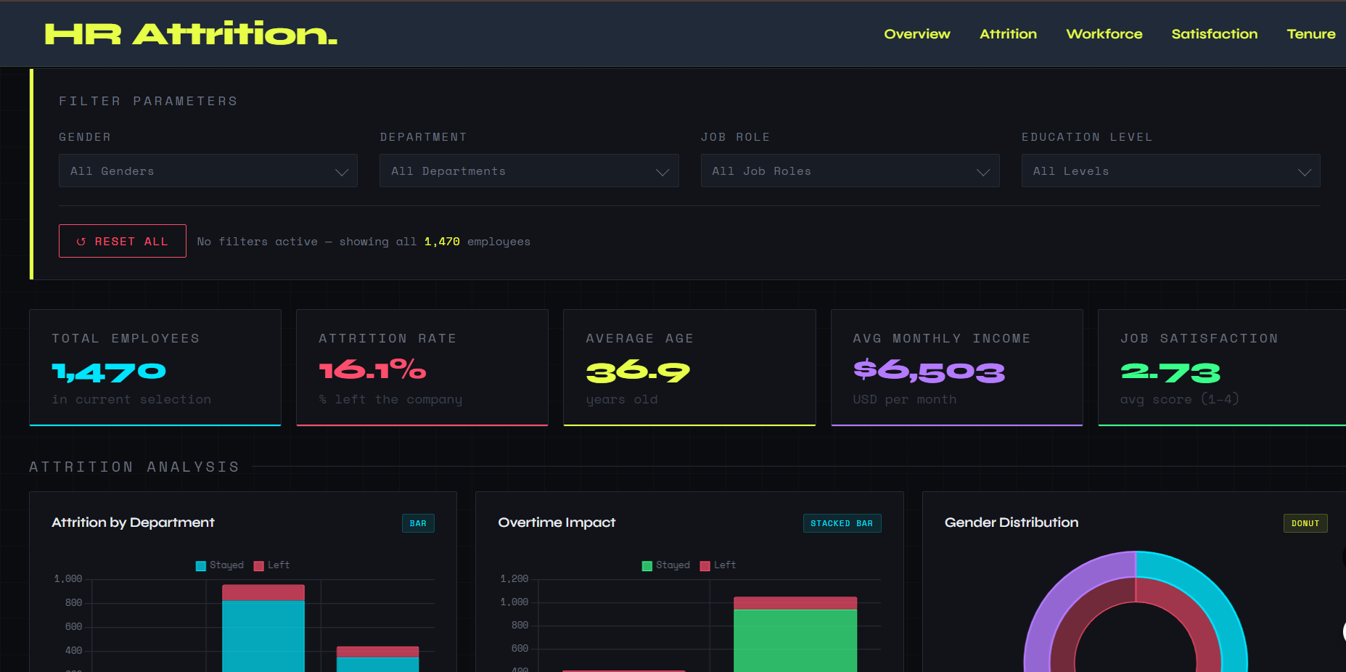Image resolution: width=1346 pixels, height=672 pixels.
Task: Go to the Overview nav link
Action: point(916,34)
